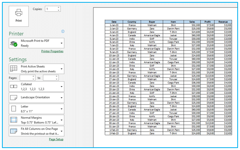Open the Print Active Sheets dropdown
Viewport: 240px width, 150px height.
click(x=37, y=69)
